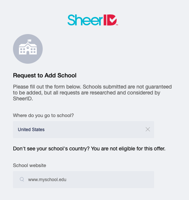Click the magnifier icon in website field
Viewport: 189px width, 200px height.
pyautogui.click(x=22, y=179)
